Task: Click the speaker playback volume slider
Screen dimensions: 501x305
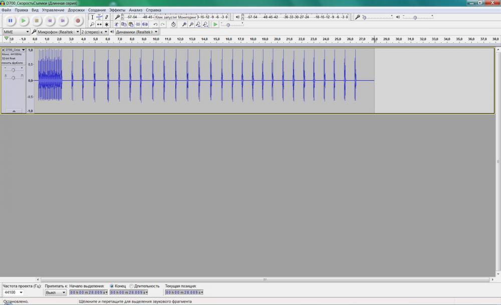Action: pyautogui.click(x=418, y=17)
